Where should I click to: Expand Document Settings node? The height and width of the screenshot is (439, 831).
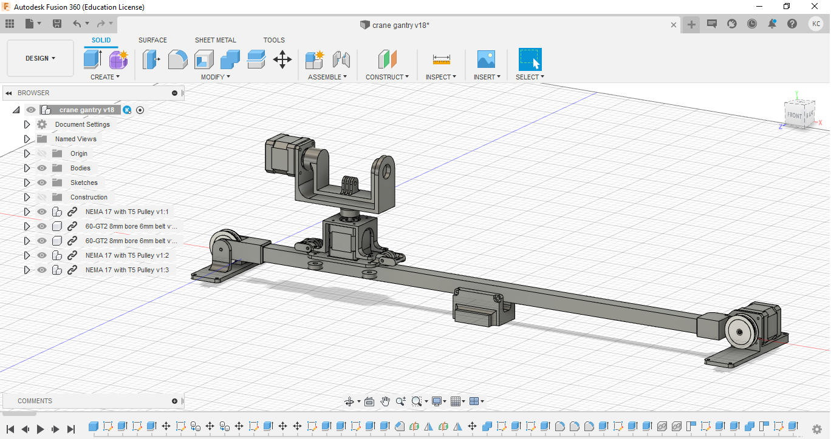pos(27,124)
